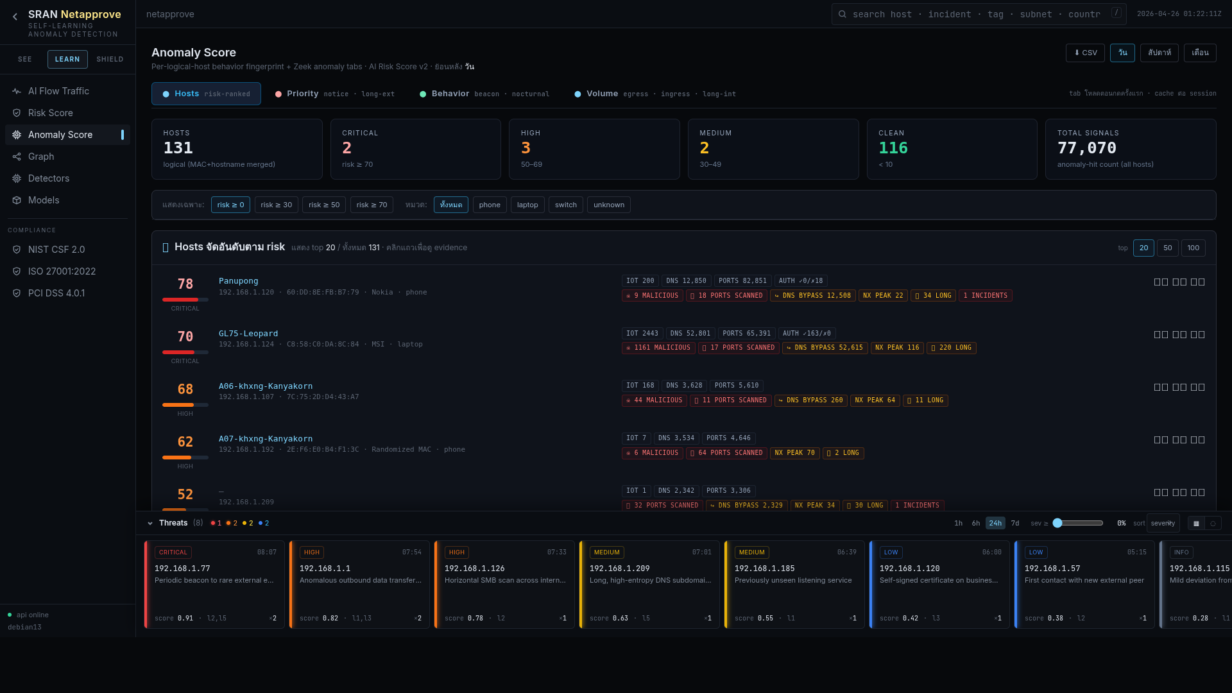
Task: Click the search magnifier icon in top bar
Action: click(842, 13)
